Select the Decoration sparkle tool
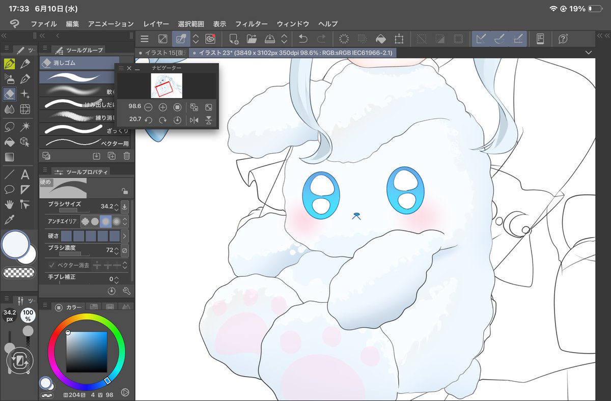The image size is (611, 401). click(x=24, y=94)
